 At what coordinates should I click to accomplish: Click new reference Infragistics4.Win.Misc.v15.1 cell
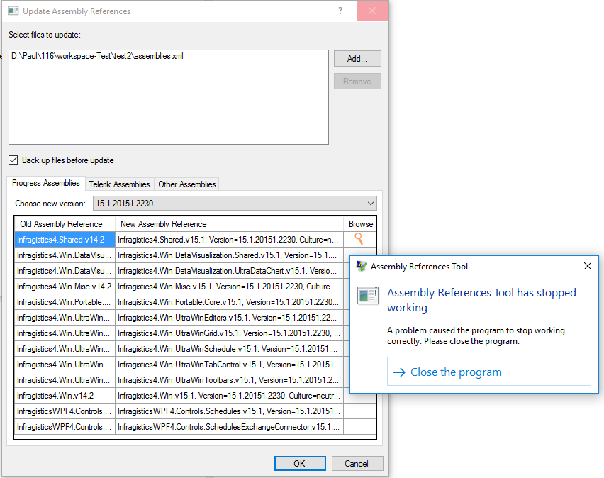click(229, 287)
